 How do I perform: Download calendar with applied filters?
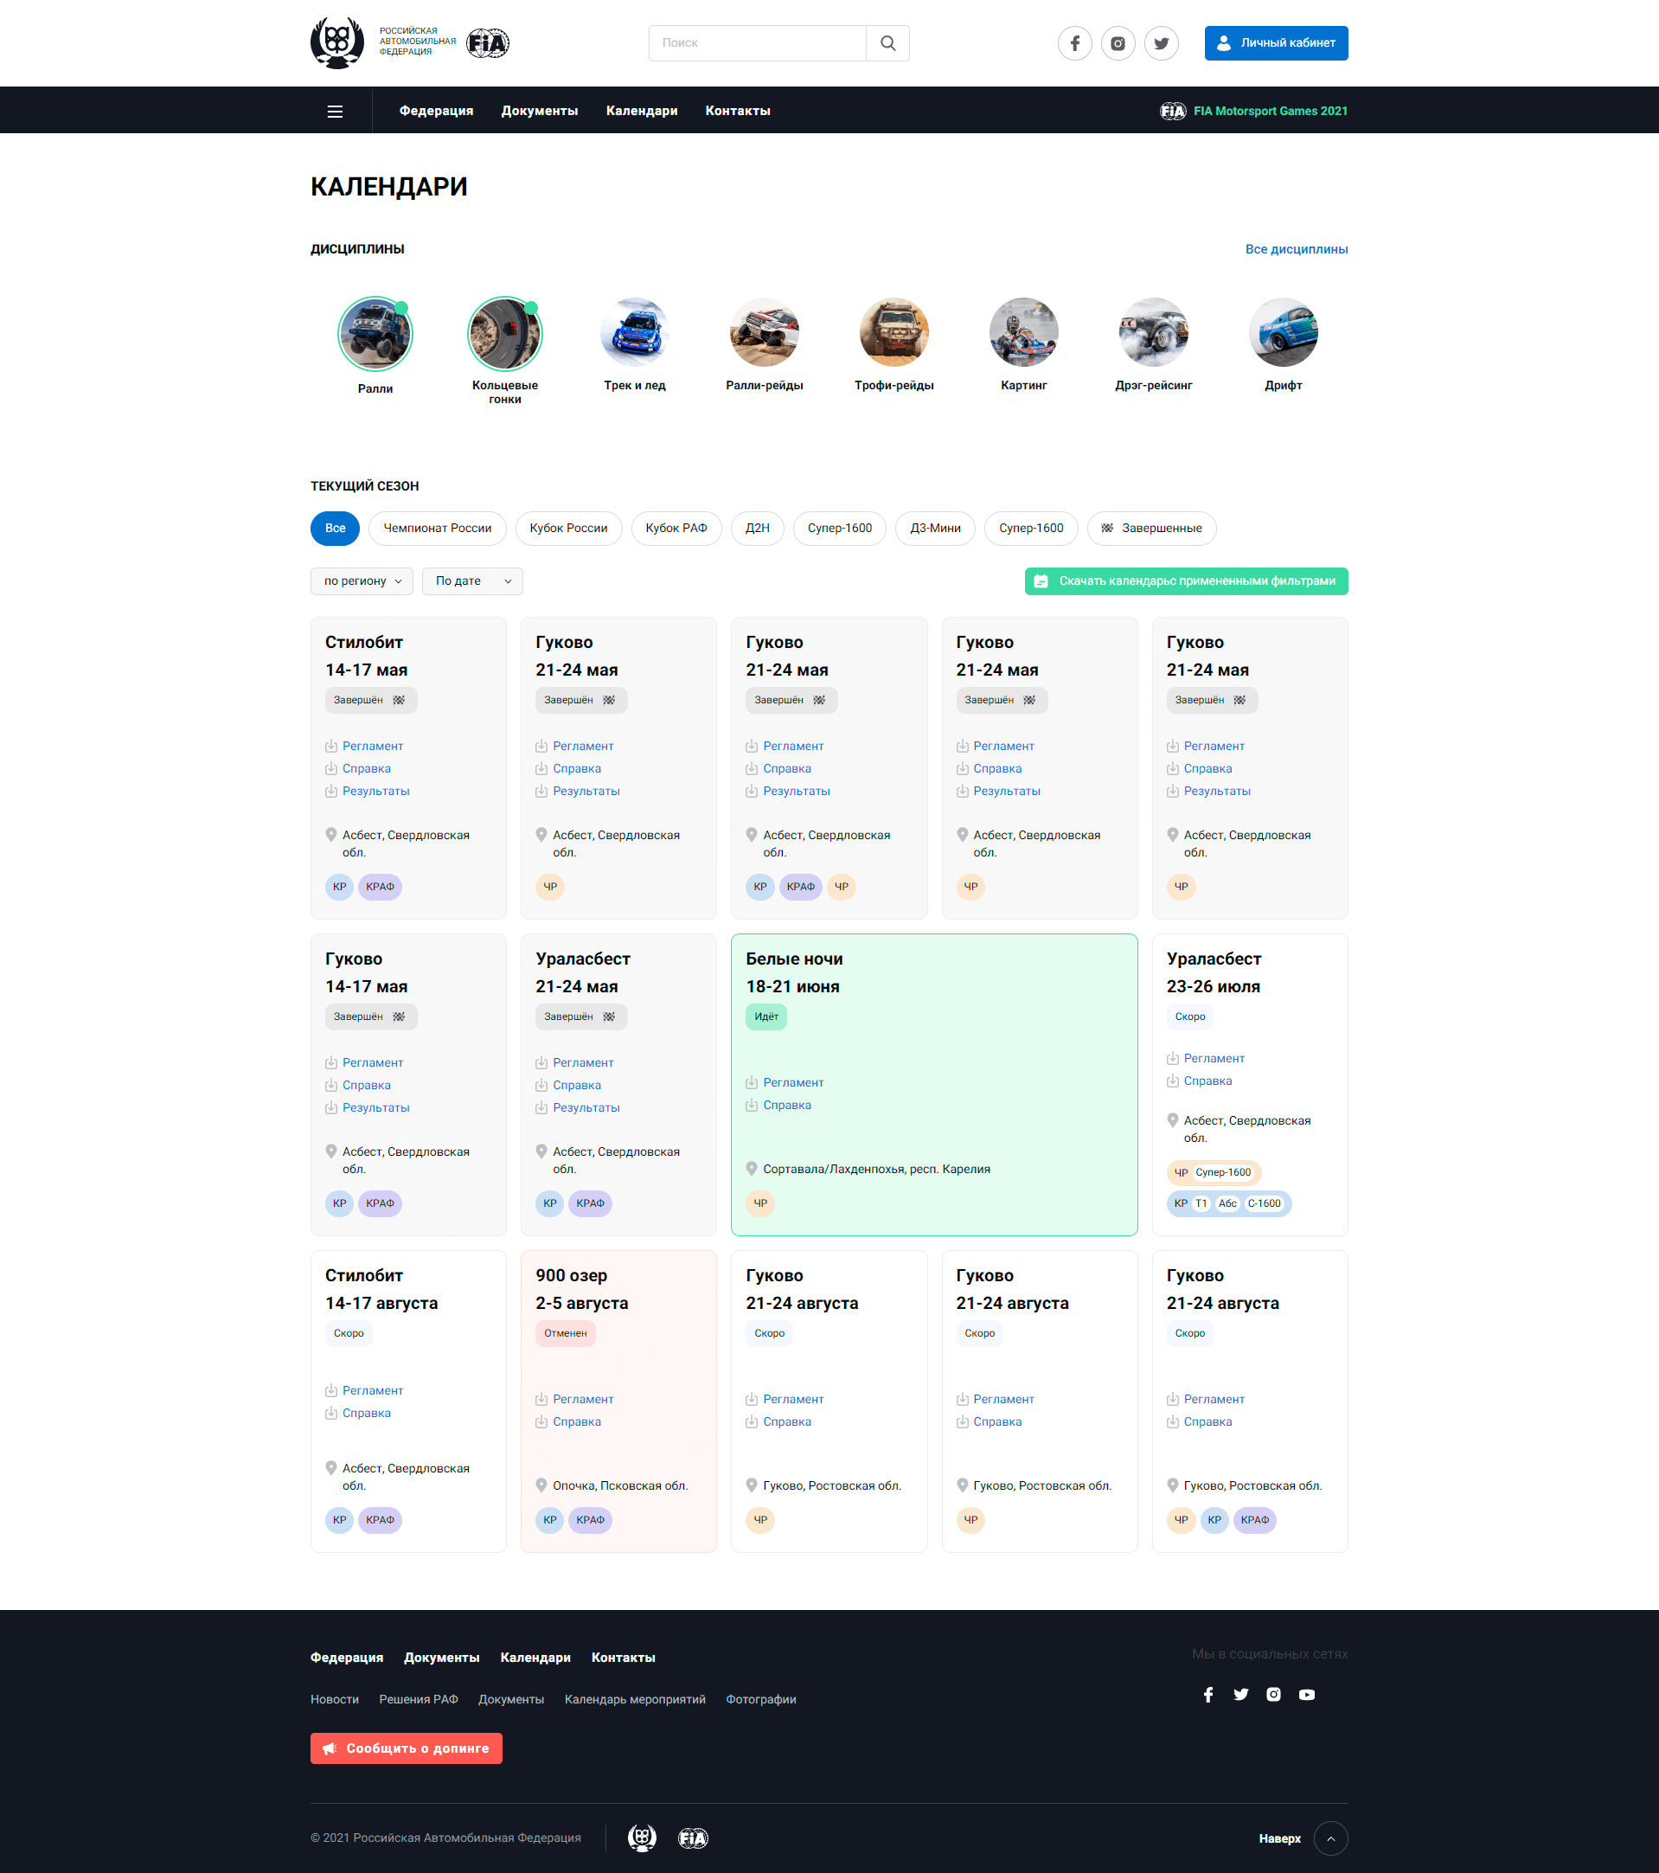(1187, 581)
